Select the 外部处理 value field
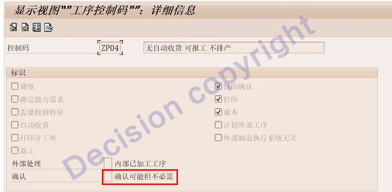The height and width of the screenshot is (192, 392). point(108,163)
